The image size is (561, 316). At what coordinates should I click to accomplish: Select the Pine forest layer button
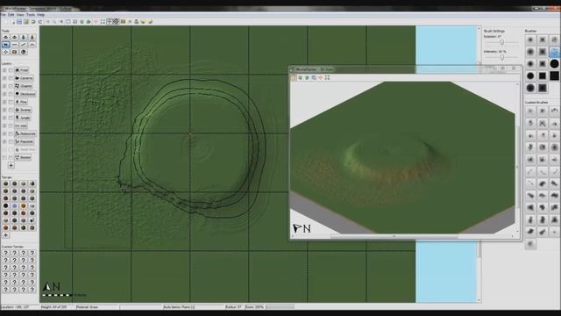tap(21, 102)
